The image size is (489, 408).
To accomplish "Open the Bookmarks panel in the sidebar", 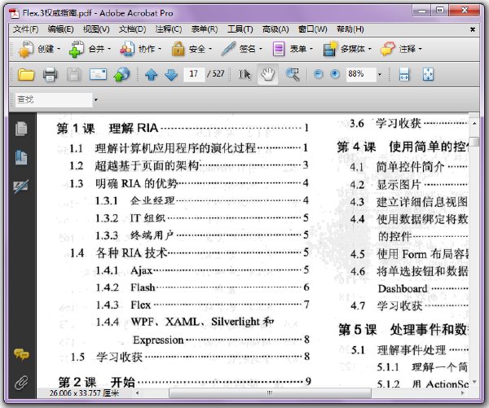I will pos(21,157).
